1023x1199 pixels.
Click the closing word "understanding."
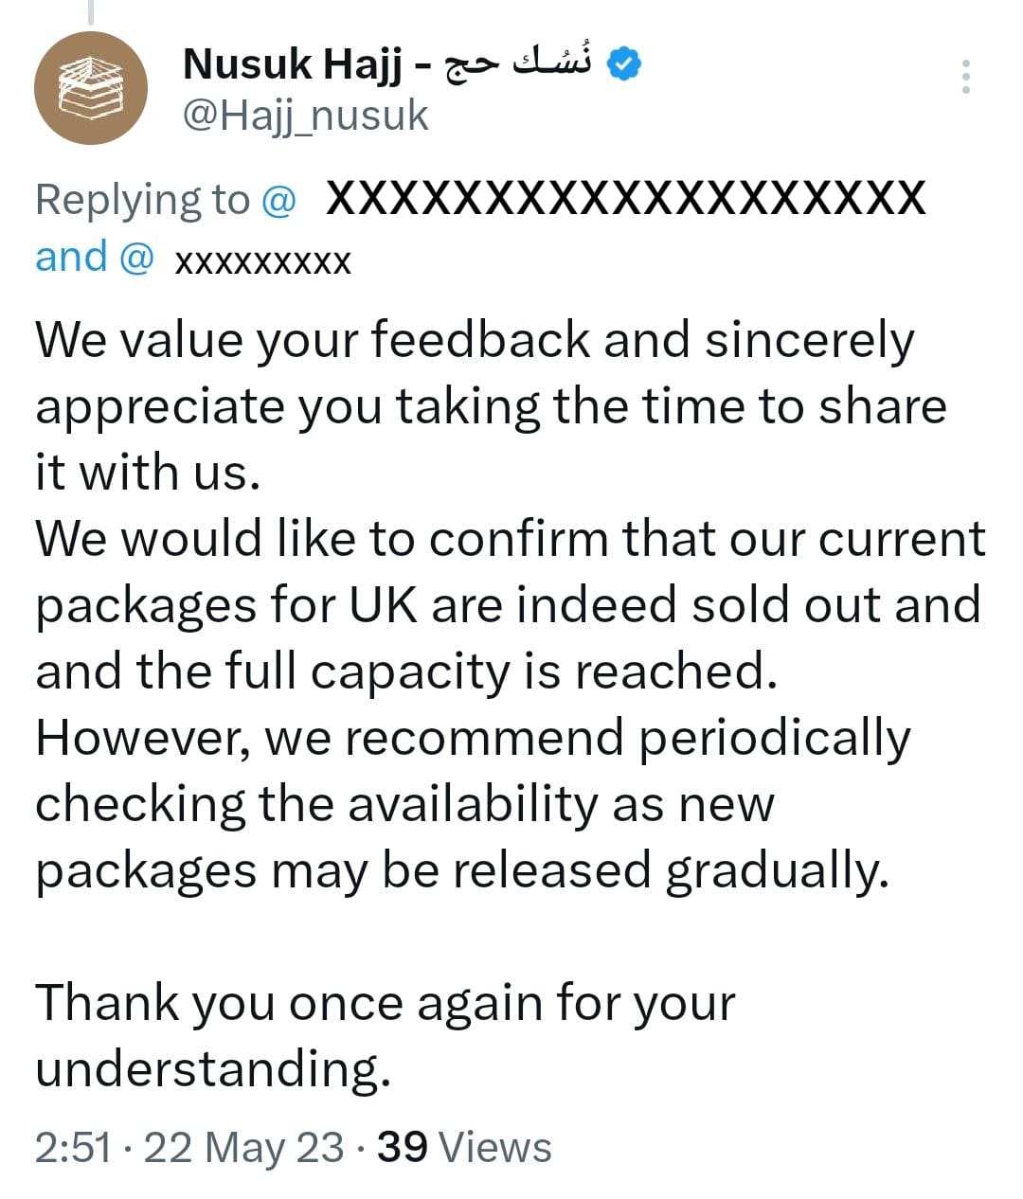point(213,1069)
